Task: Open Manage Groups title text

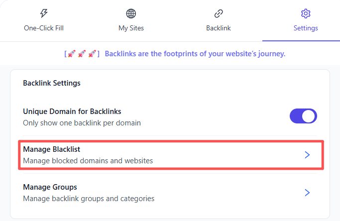Action: 50,187
